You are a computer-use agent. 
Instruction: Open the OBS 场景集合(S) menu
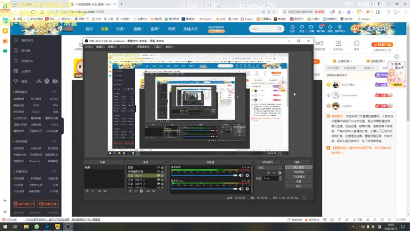(x=143, y=47)
